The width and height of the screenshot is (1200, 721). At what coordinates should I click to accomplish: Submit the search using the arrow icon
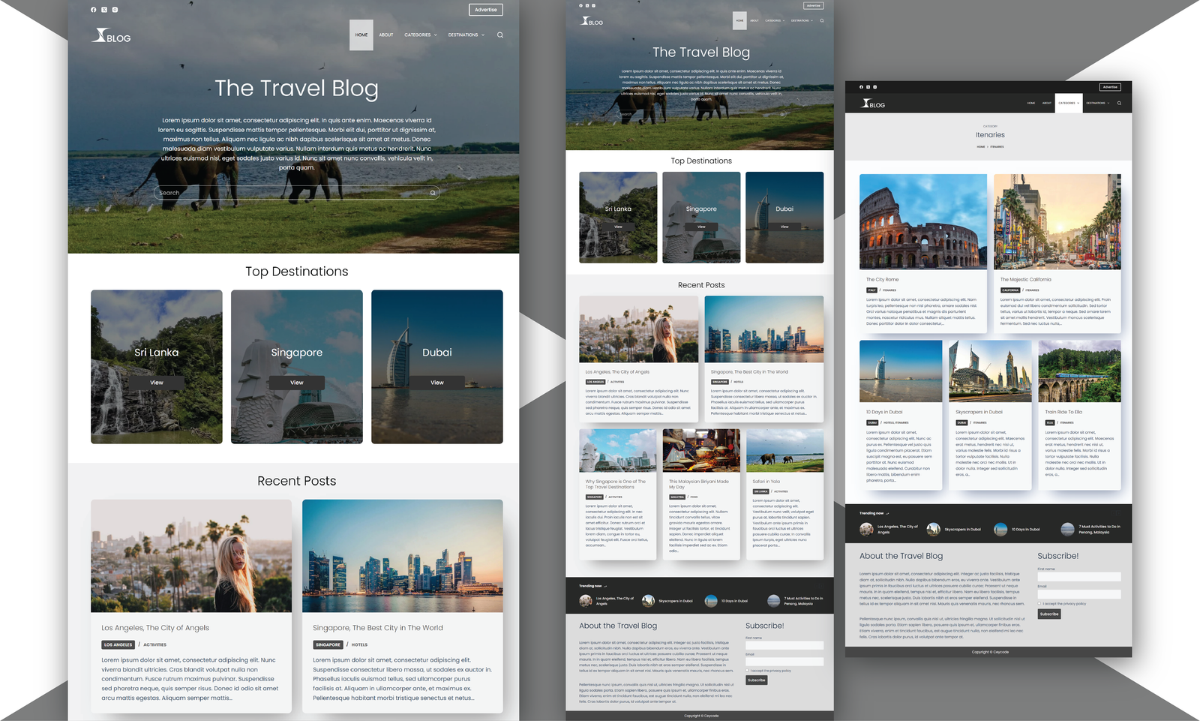[x=433, y=193]
